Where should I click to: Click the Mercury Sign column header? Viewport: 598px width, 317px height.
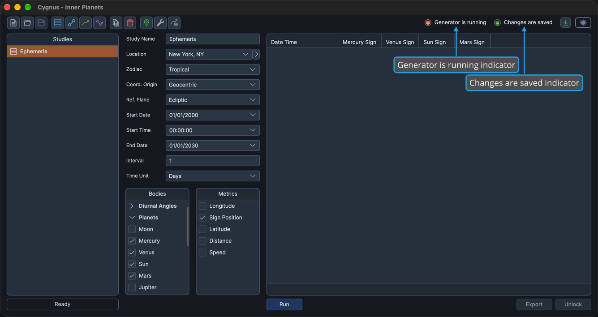[x=359, y=42]
